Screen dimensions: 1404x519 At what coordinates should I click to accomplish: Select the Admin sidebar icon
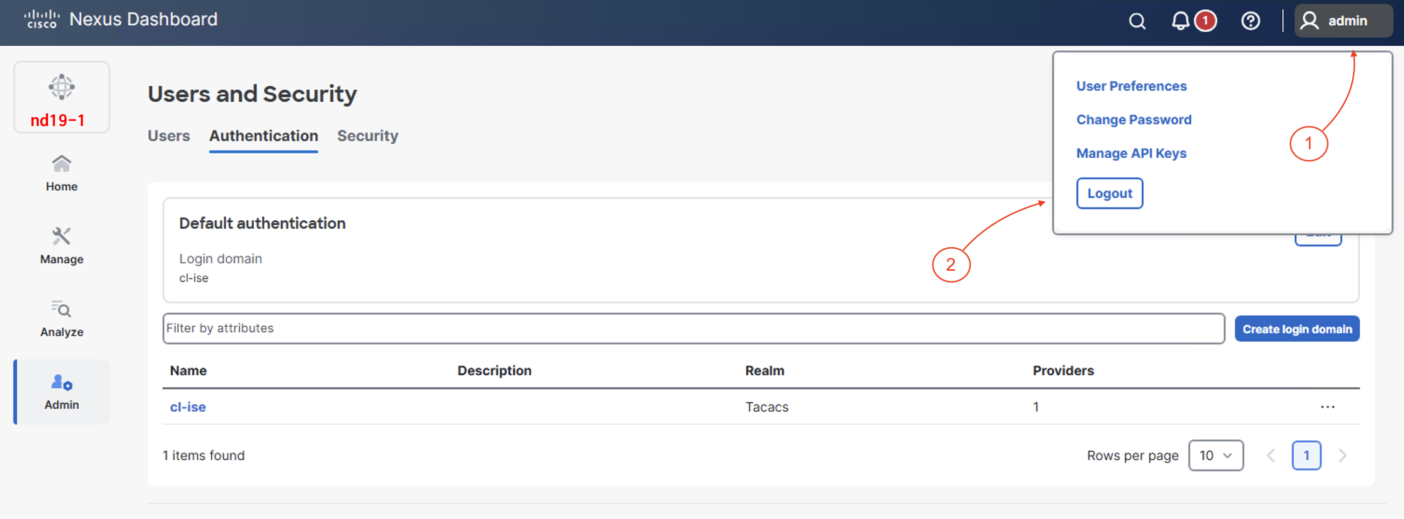pos(62,392)
